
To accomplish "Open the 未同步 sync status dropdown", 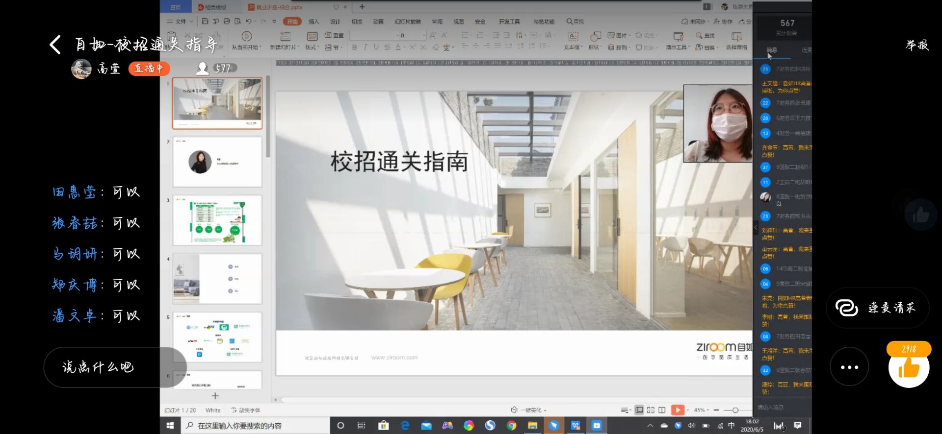I will (x=695, y=22).
